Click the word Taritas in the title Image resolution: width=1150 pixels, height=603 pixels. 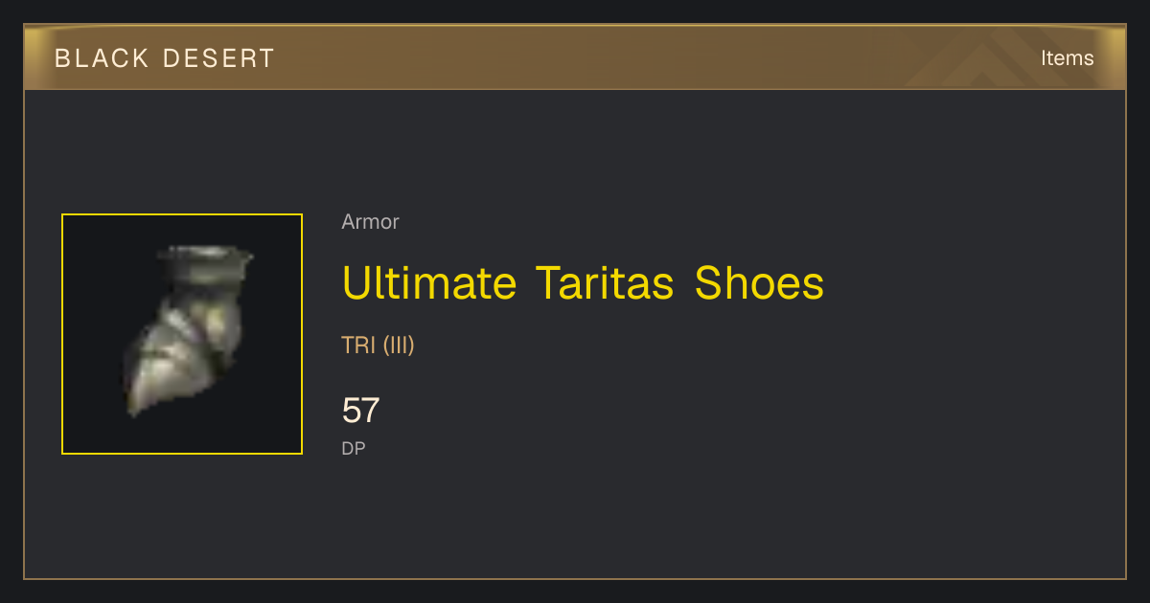point(605,283)
